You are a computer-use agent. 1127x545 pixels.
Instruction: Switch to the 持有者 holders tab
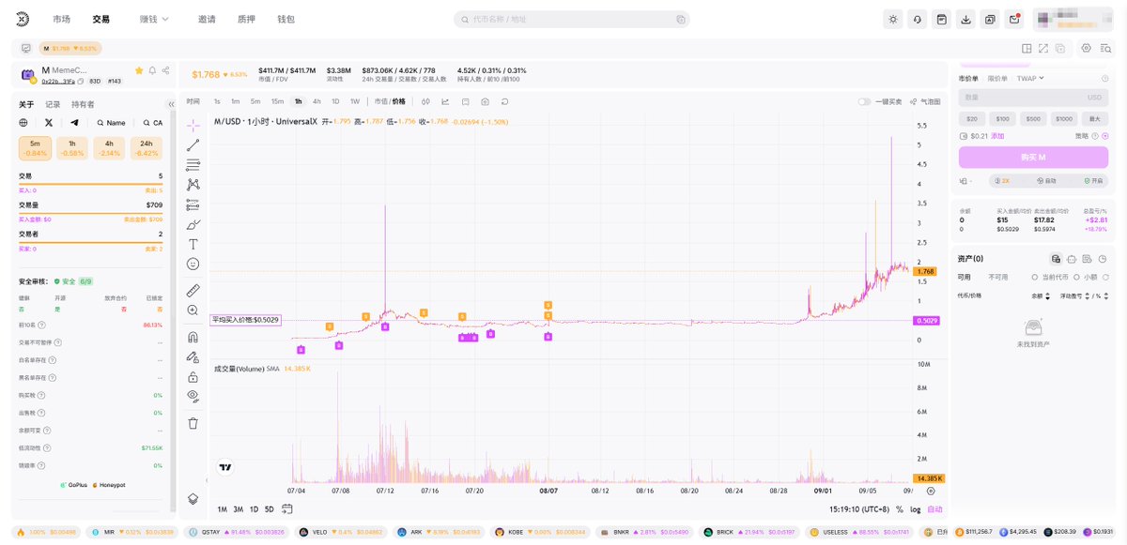coord(83,104)
